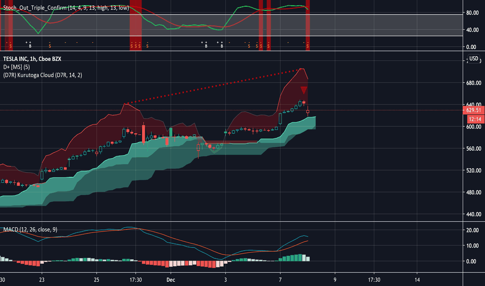The image size is (485, 286).
Task: Click the 80.00 level on stochastic scale
Action: pyautogui.click(x=473, y=13)
